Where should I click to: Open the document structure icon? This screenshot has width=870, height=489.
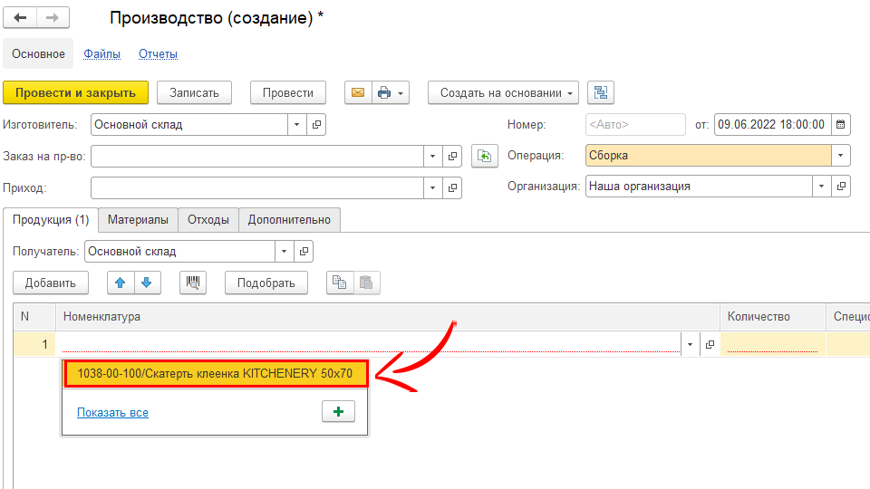coord(601,92)
